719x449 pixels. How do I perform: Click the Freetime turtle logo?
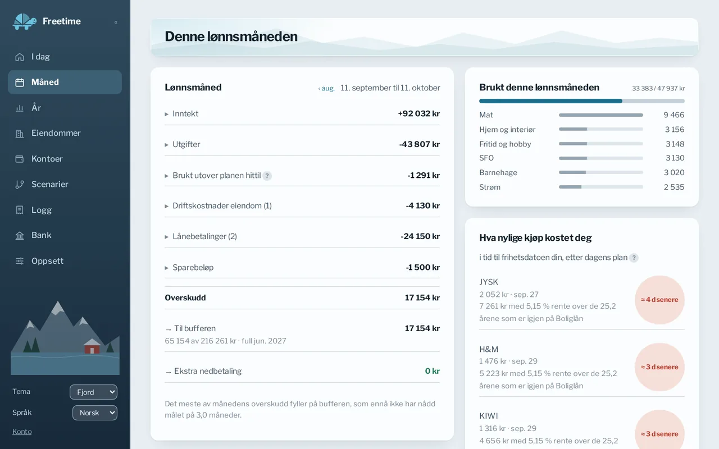click(x=25, y=21)
